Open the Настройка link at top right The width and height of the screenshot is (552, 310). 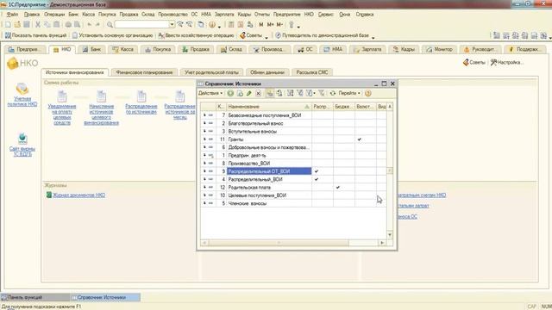pos(507,63)
